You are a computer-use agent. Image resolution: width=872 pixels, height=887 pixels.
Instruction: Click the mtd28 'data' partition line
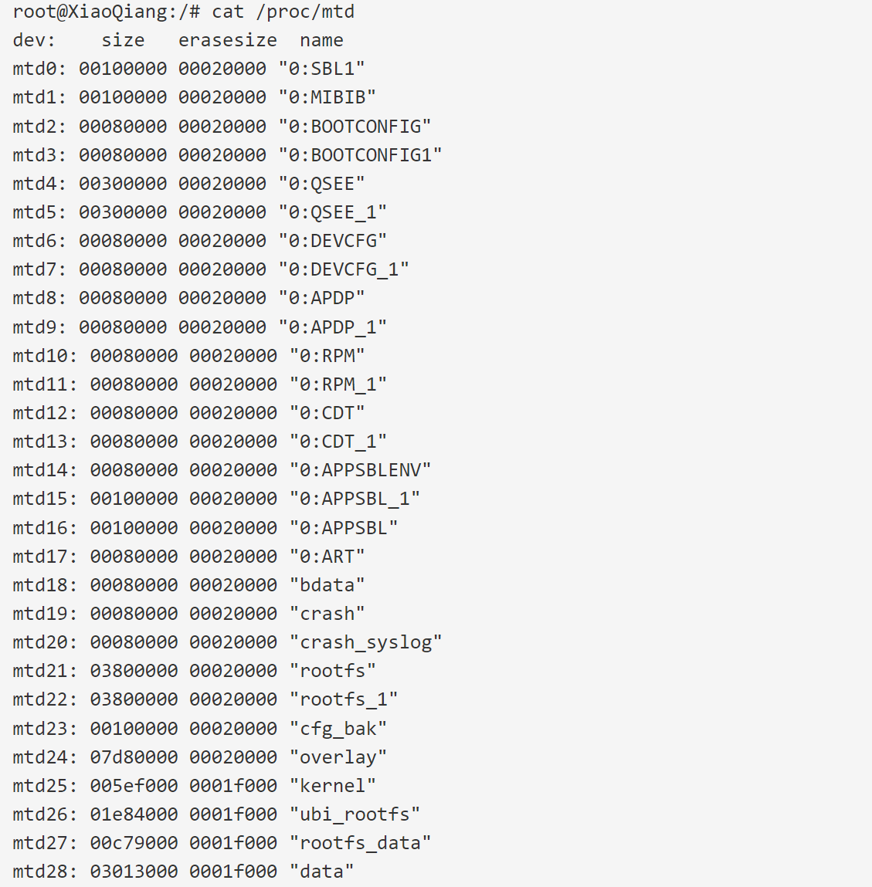(x=183, y=872)
